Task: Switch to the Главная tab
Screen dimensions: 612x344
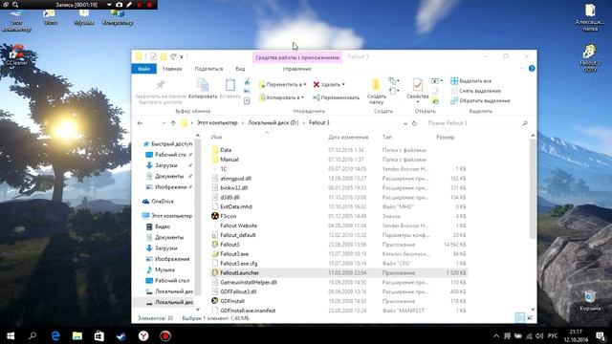Action: pos(172,69)
